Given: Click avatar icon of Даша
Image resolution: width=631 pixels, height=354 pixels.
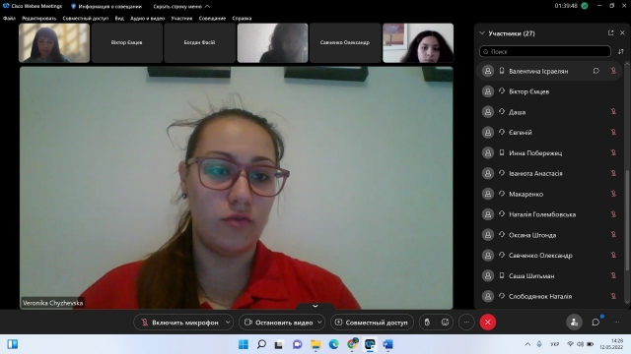Looking at the screenshot, I should pyautogui.click(x=488, y=112).
